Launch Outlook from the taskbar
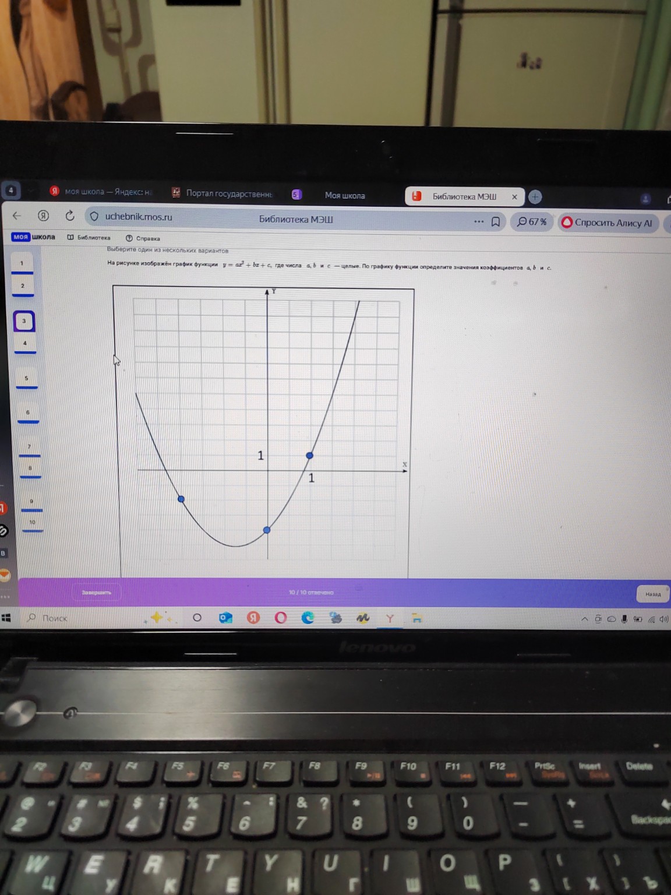The height and width of the screenshot is (895, 671). (225, 618)
